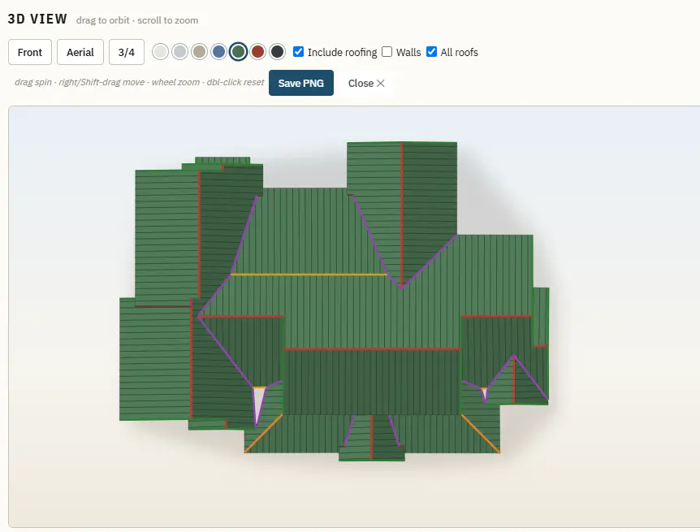Uncheck the Include roofing checkbox
Screen dimensions: 700x532
[298, 52]
